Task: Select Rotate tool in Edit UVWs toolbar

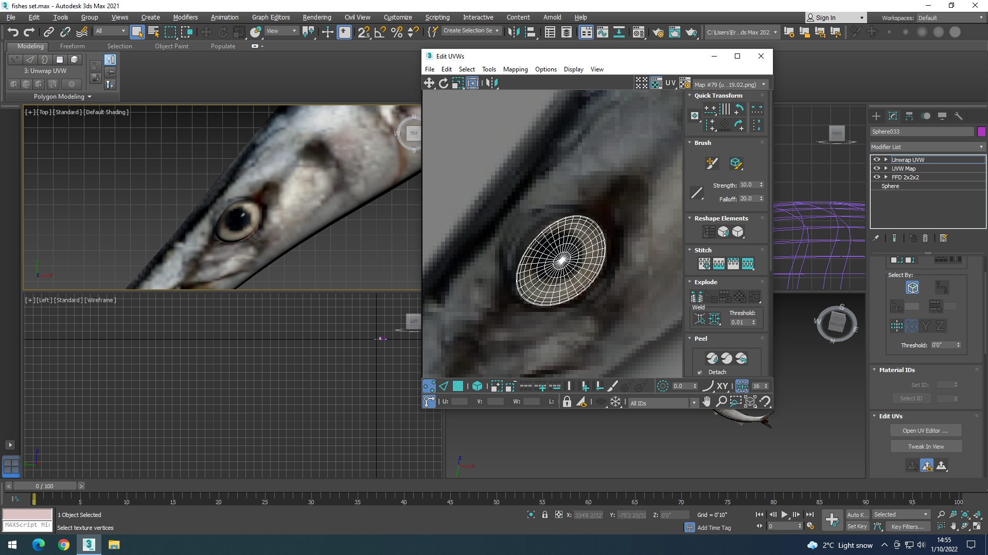Action: 443,83
